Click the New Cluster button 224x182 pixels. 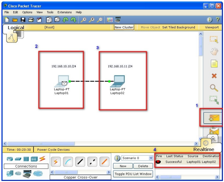coord(124,27)
